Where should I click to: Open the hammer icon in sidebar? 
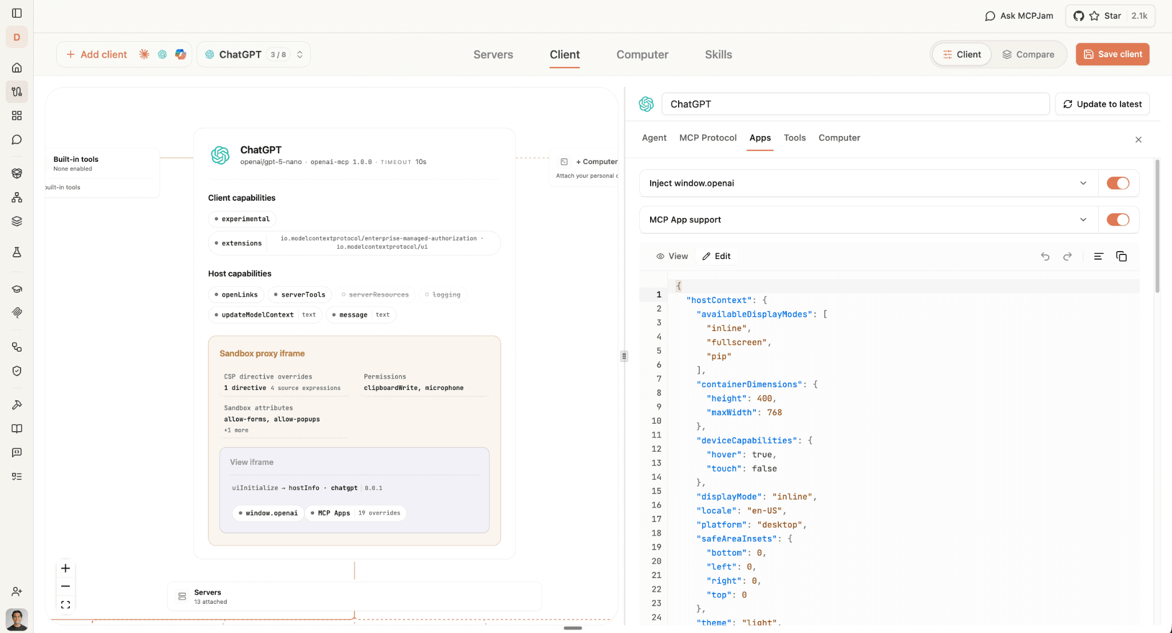click(x=17, y=405)
